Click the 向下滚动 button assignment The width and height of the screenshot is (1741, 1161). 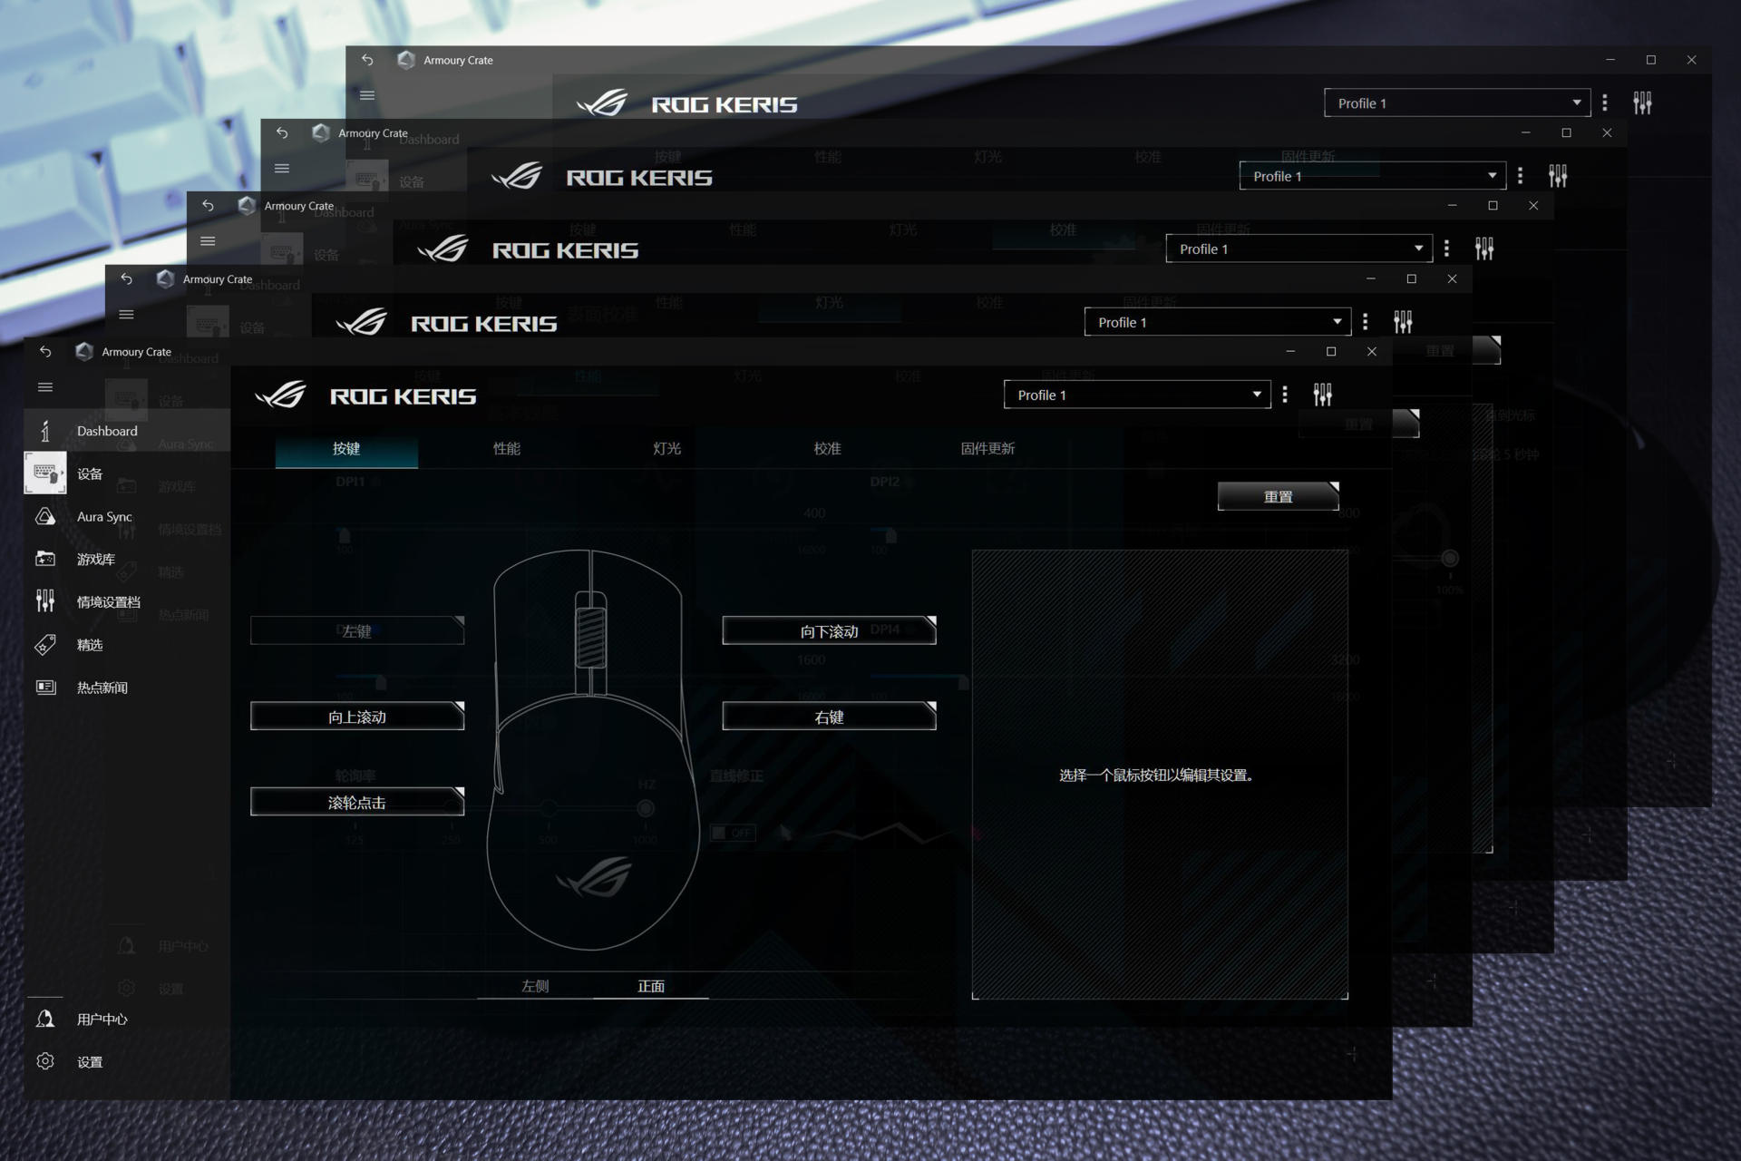pos(829,631)
